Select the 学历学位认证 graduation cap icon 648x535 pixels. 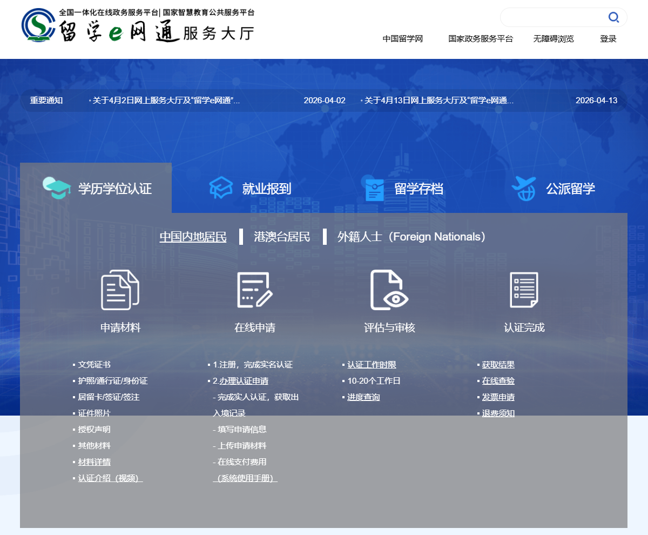57,188
